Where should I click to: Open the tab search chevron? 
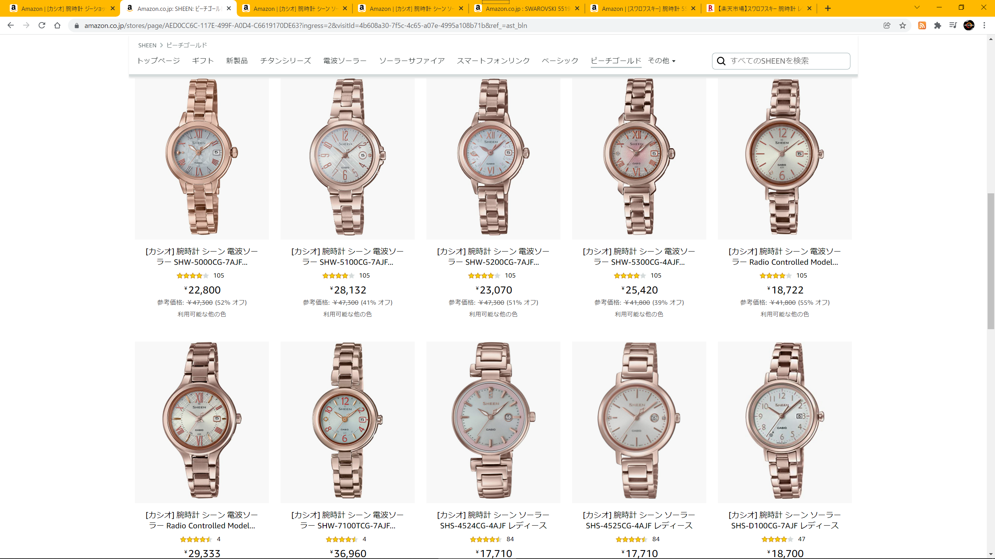[x=917, y=7]
